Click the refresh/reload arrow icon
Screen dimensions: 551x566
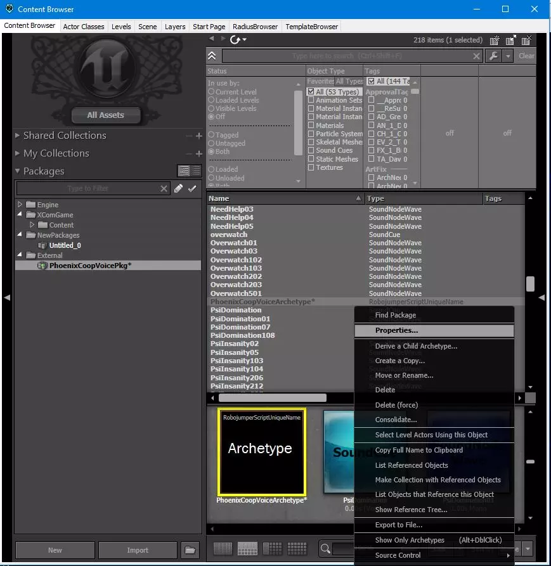pyautogui.click(x=235, y=40)
